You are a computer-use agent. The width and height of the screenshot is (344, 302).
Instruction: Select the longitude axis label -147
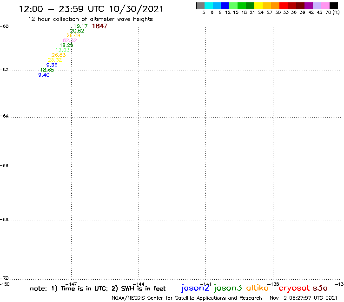point(71,284)
